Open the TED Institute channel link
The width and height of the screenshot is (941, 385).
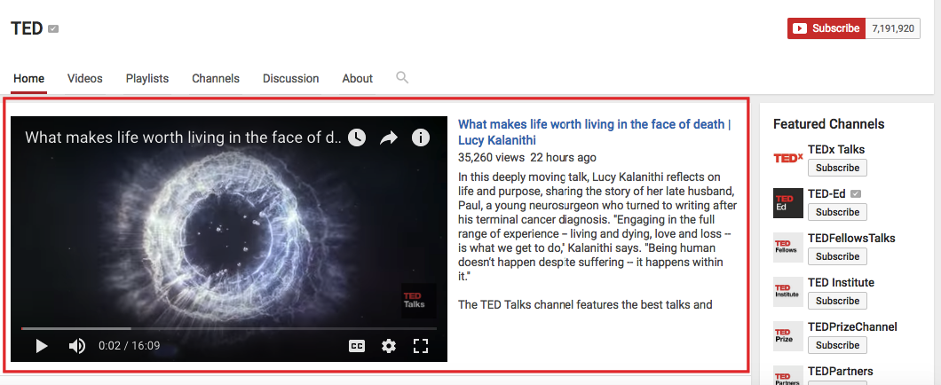pyautogui.click(x=841, y=282)
